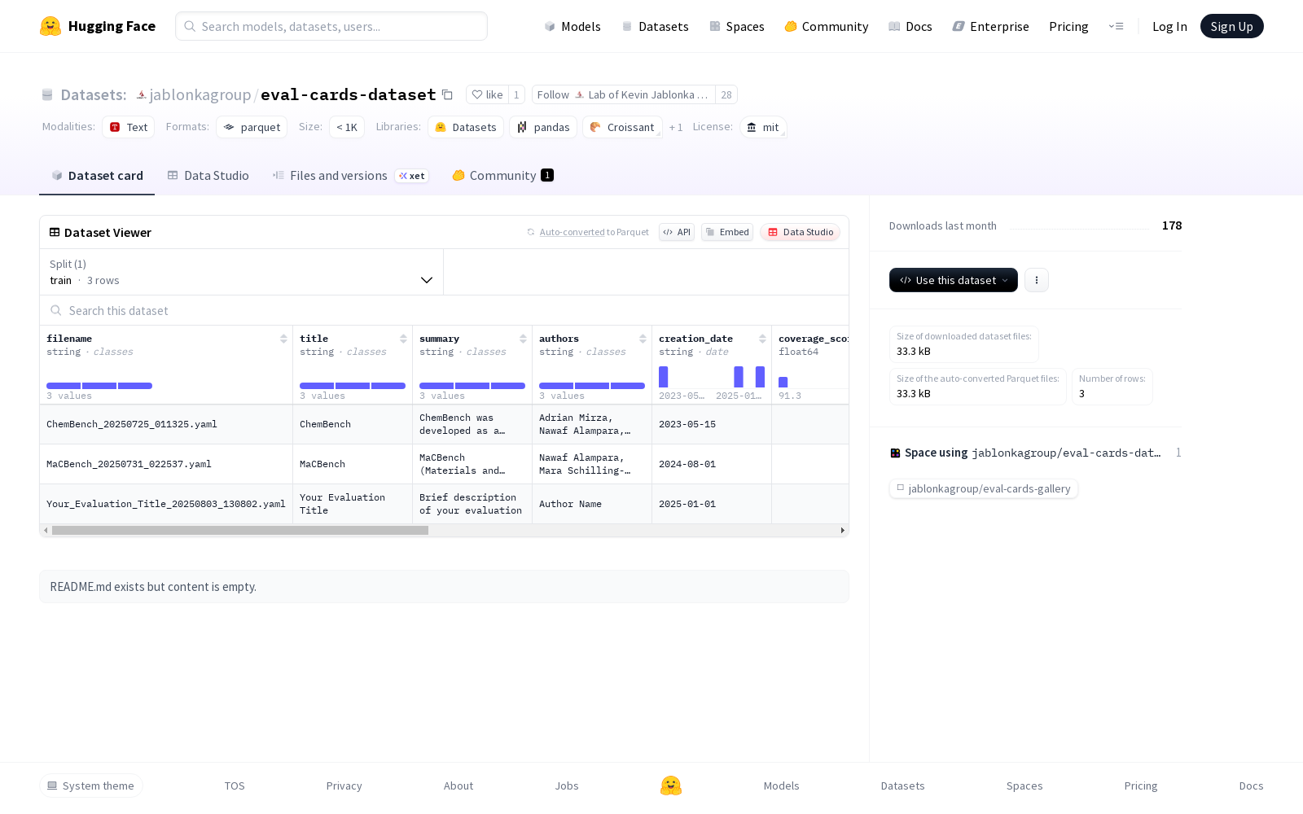Open Docs in top navigation
Screen dimensions: 1303x814
click(x=910, y=26)
